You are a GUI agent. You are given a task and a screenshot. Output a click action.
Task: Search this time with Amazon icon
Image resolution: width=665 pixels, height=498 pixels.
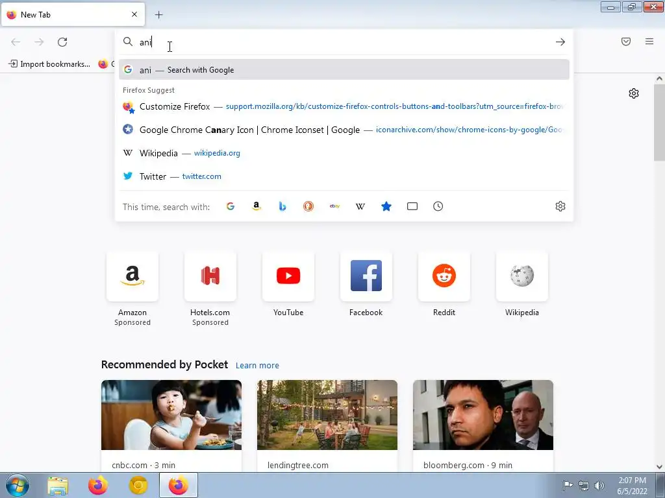[256, 206]
